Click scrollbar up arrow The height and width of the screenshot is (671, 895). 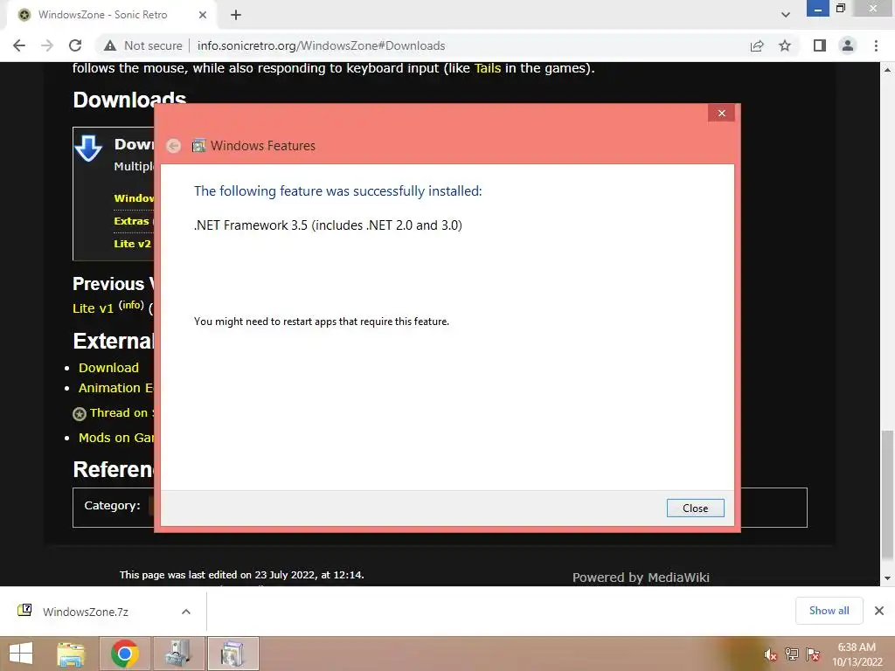(x=887, y=70)
